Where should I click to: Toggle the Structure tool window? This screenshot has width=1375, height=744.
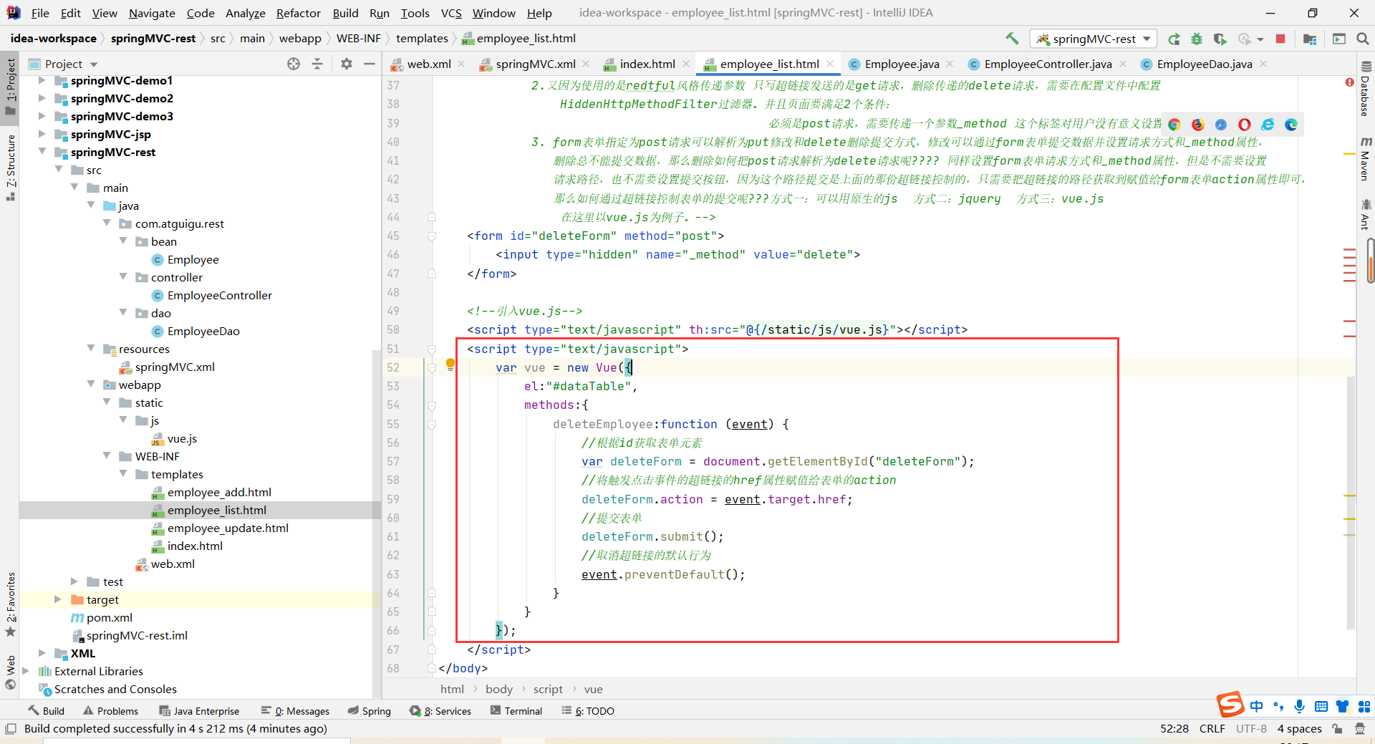[x=10, y=168]
